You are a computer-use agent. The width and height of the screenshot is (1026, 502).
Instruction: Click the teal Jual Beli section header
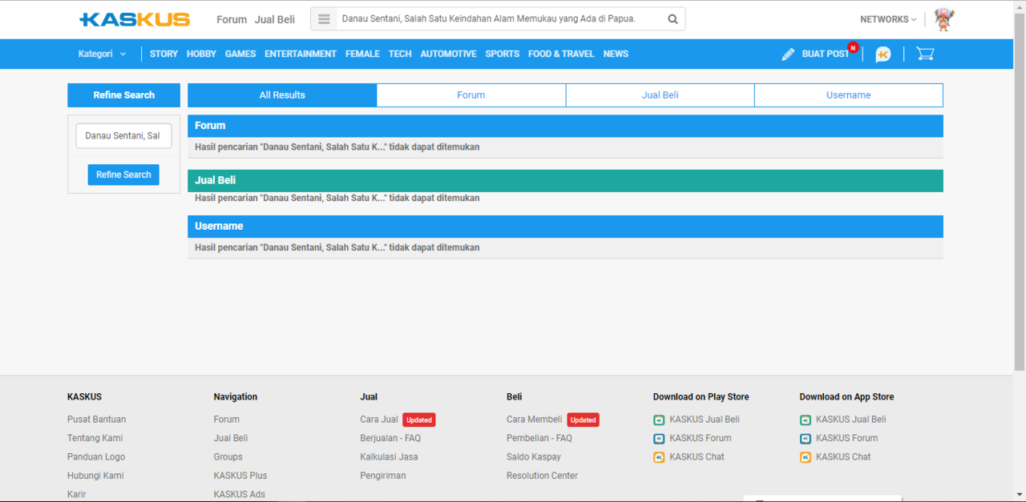click(x=565, y=180)
